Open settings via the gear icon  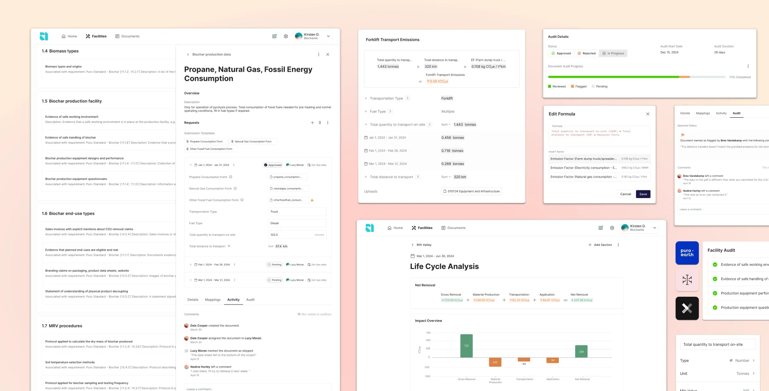(x=285, y=36)
